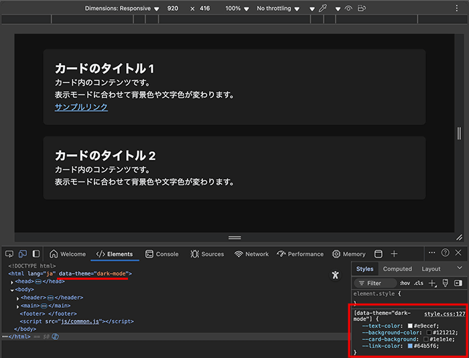The height and width of the screenshot is (358, 469).
Task: Switch to the Computed pane tab
Action: [397, 268]
